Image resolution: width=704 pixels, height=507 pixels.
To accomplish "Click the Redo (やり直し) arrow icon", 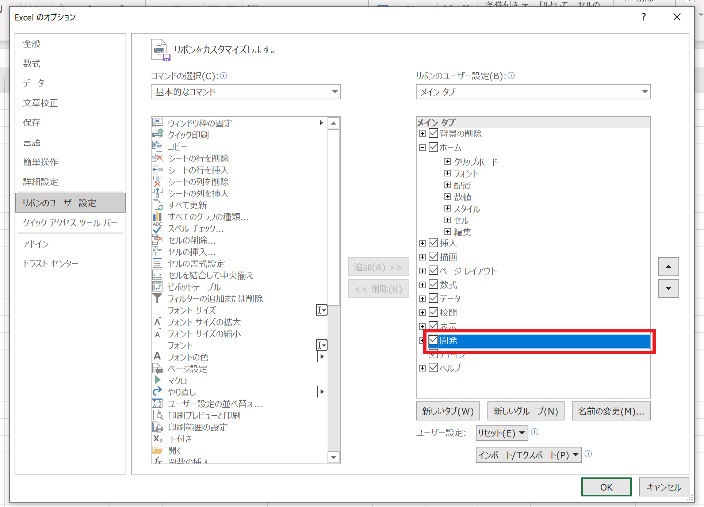I will [x=157, y=392].
